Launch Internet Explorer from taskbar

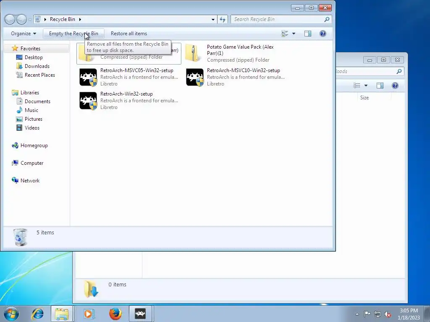[x=37, y=314]
